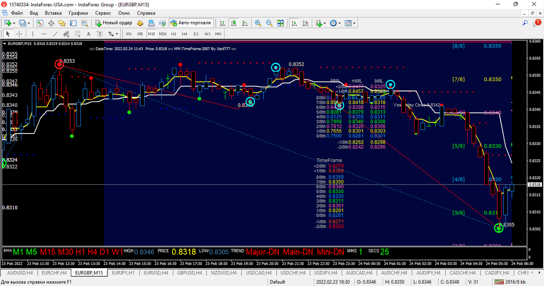Switch chart to bar chart mode
544x286 pixels.
click(223, 23)
